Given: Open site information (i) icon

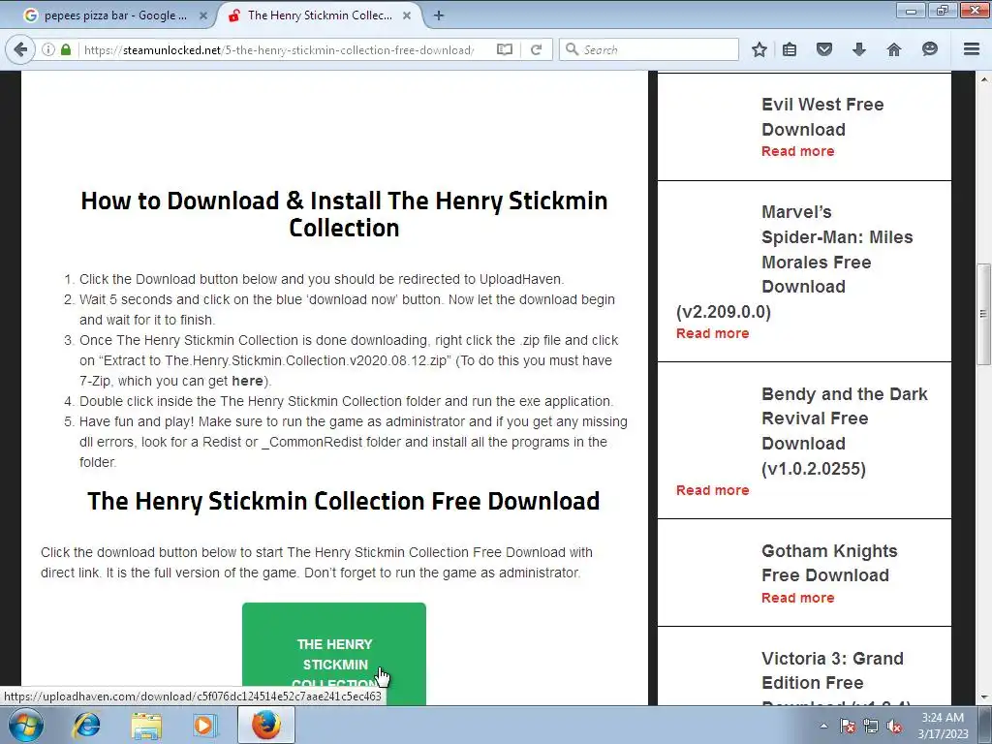Looking at the screenshot, I should pos(48,49).
